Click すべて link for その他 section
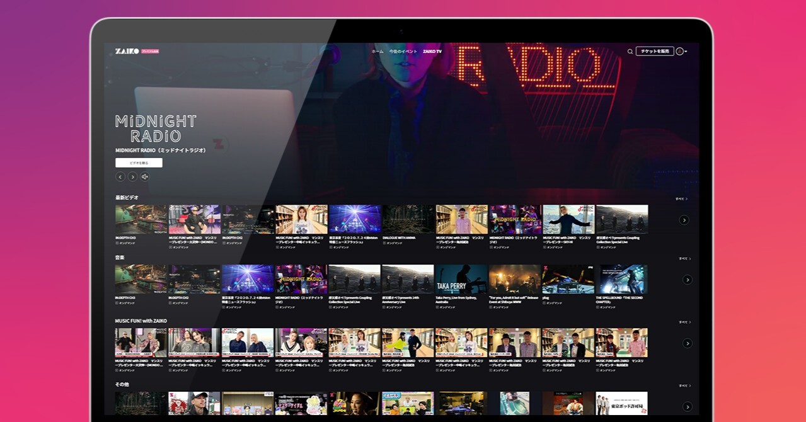 click(x=685, y=385)
